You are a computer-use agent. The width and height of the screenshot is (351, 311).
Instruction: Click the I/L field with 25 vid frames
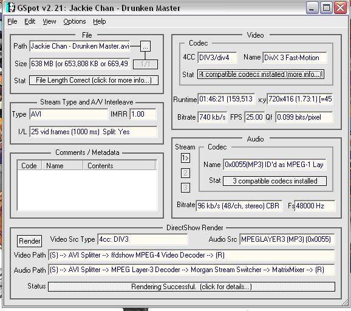tap(94, 132)
